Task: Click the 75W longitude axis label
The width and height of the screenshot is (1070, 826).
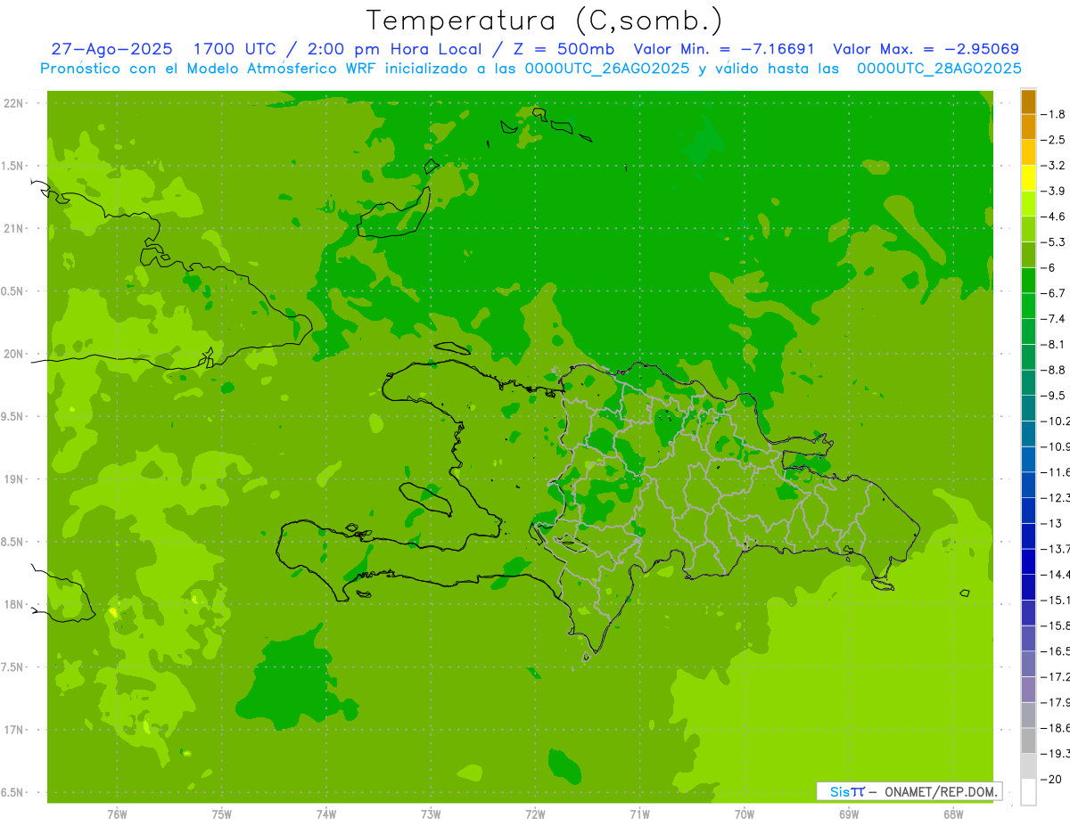Action: [x=222, y=814]
